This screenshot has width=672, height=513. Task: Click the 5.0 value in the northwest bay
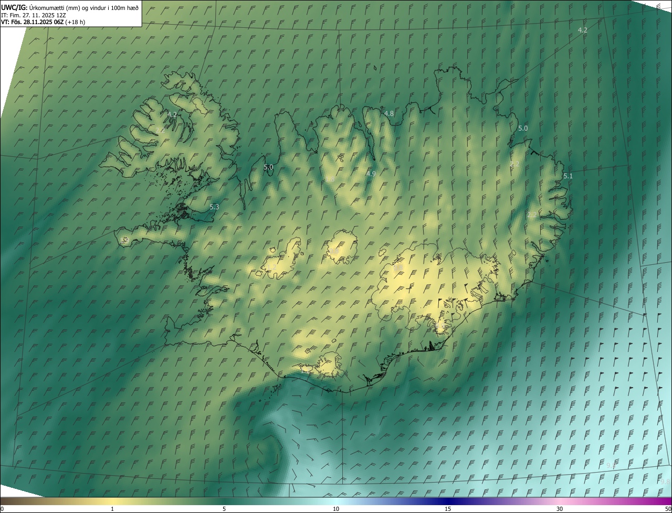click(x=268, y=167)
